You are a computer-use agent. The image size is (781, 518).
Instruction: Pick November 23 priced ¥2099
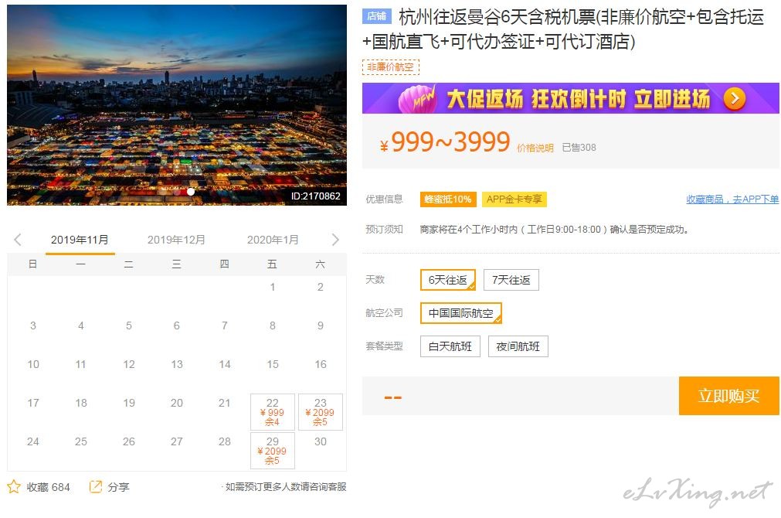321,412
